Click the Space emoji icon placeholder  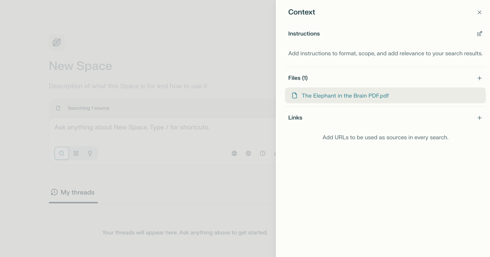pyautogui.click(x=57, y=42)
